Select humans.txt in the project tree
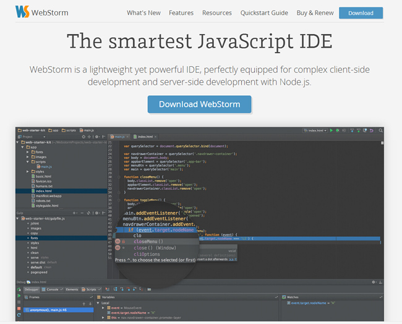Viewport: 402px width, 324px height. coord(42,186)
